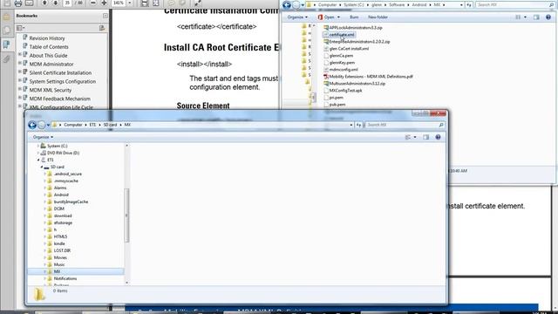Click the help icon in the front Explorer window
Screen dimensions: 558x314
(438, 137)
